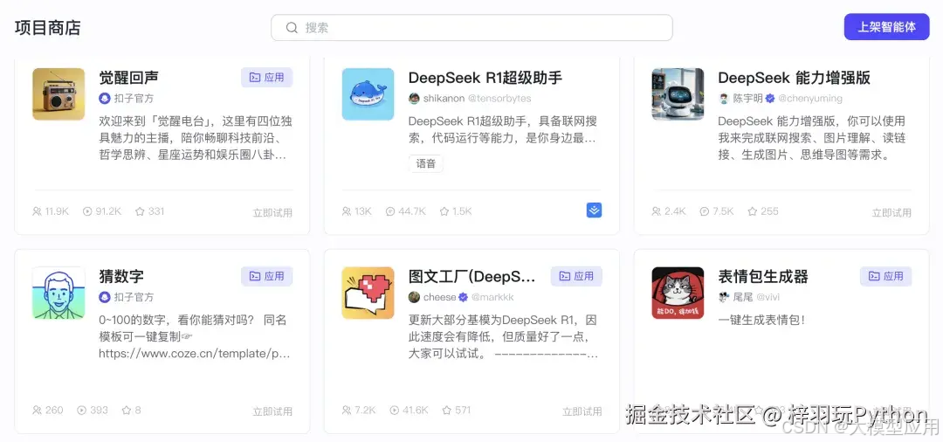This screenshot has width=943, height=442.
Task: Click users icon showing 11.9K on 觉醒回声
Action: [38, 211]
